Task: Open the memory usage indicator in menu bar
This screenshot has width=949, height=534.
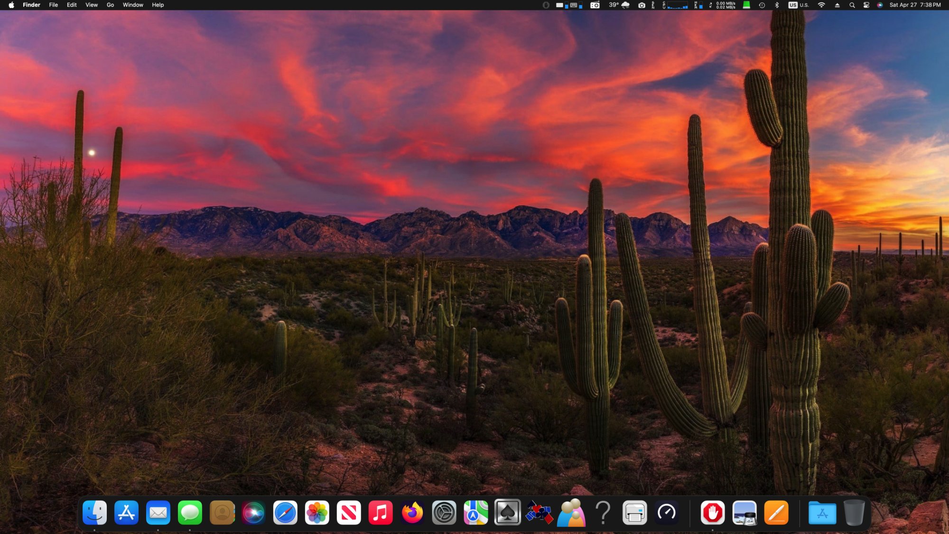Action: click(x=698, y=5)
